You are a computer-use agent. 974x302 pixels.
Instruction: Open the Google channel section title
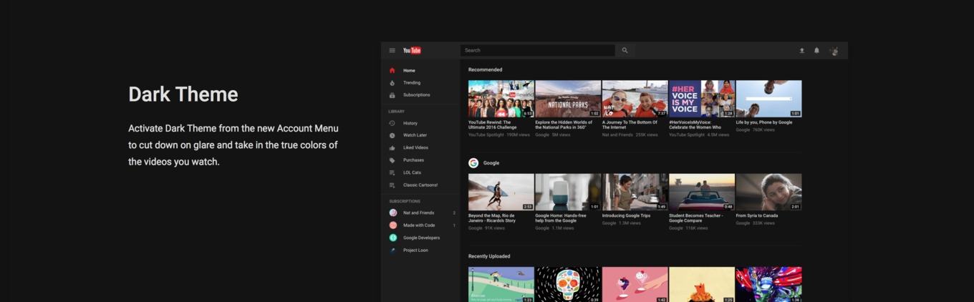pos(491,163)
